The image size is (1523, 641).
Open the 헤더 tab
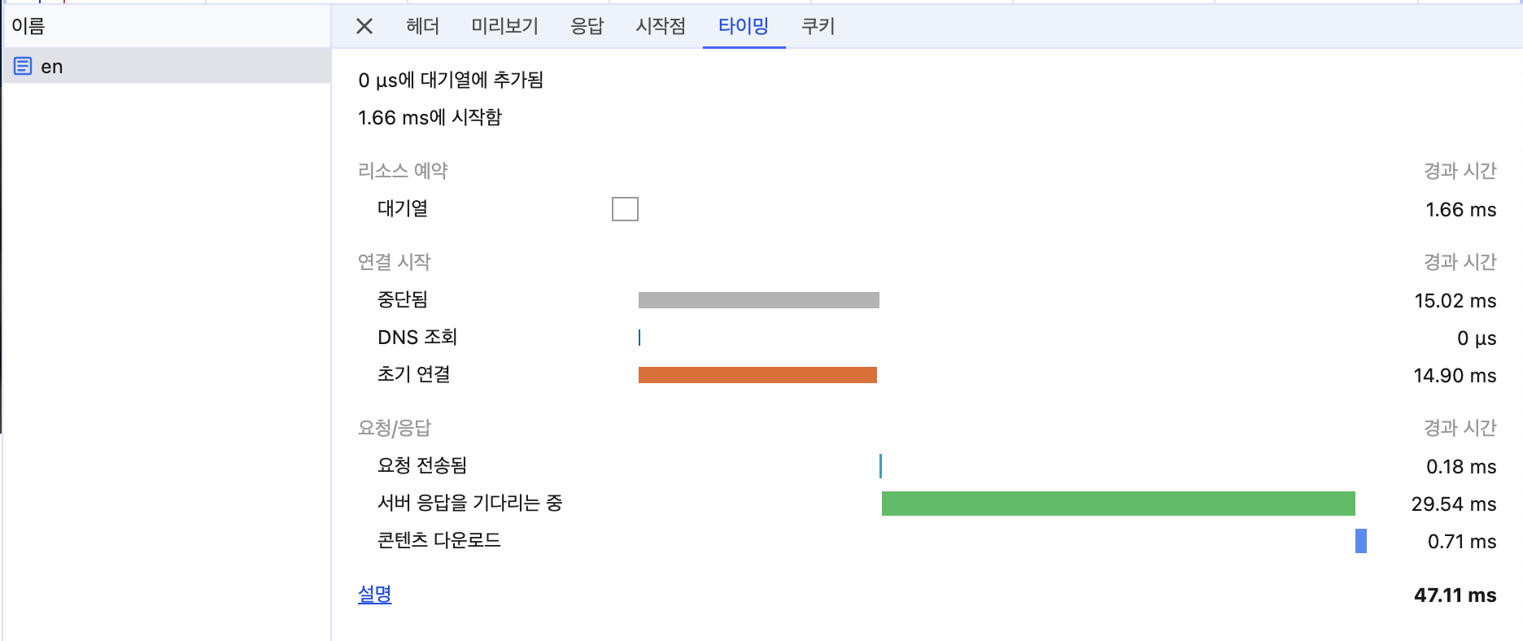[x=422, y=27]
